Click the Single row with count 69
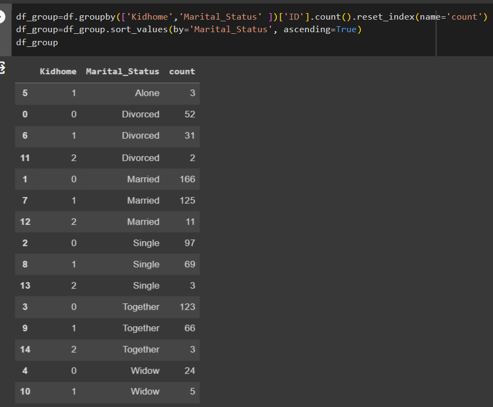The height and width of the screenshot is (407, 493). pos(107,264)
